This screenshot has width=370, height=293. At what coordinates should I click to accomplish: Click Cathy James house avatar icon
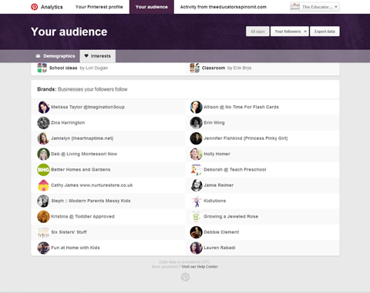[x=43, y=185]
